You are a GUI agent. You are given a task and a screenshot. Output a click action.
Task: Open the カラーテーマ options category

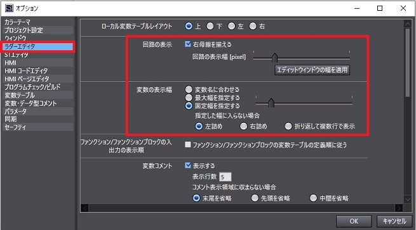[38, 22]
